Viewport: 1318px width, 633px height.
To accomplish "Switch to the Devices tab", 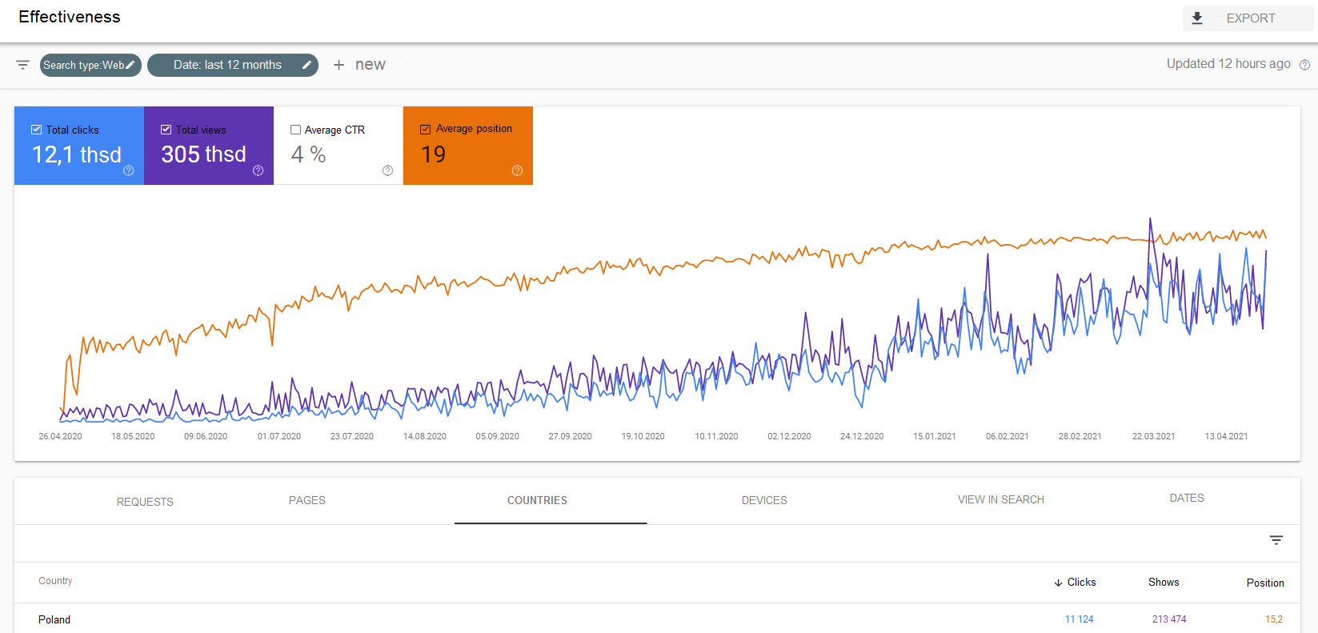I will [763, 500].
